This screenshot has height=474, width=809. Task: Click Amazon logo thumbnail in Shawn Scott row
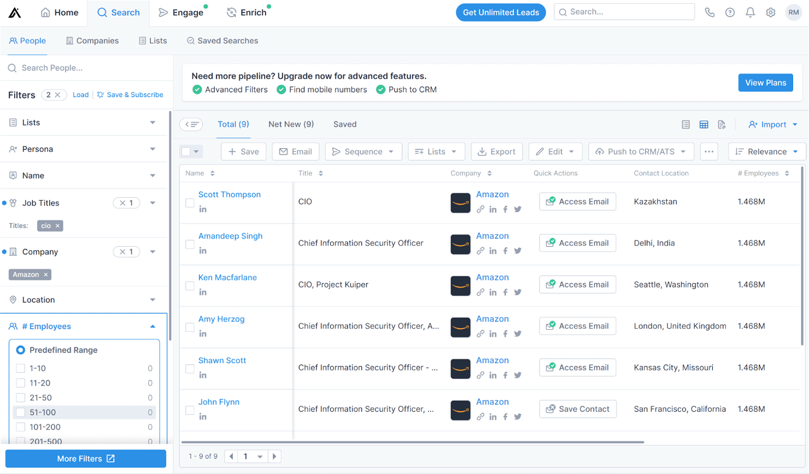[460, 368]
